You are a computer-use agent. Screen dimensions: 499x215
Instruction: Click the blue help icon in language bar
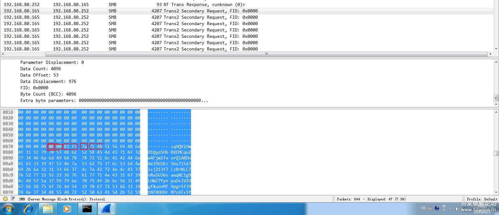pos(437,208)
